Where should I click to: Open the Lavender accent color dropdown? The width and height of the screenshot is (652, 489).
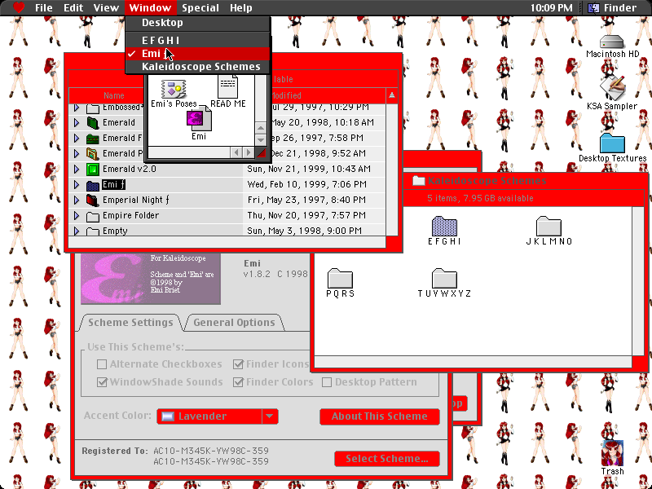coord(217,416)
